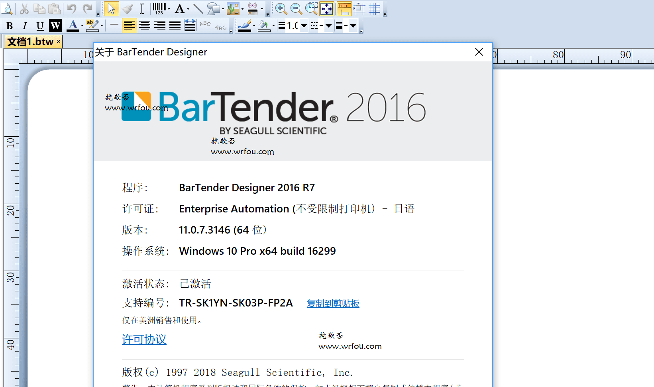Open the barcode tool dropdown arrow

pyautogui.click(x=169, y=9)
